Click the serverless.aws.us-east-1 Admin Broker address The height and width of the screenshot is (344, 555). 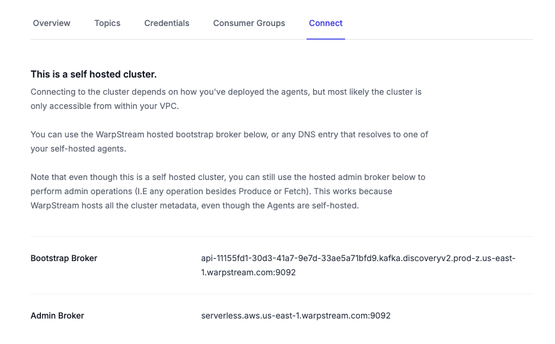[296, 316]
